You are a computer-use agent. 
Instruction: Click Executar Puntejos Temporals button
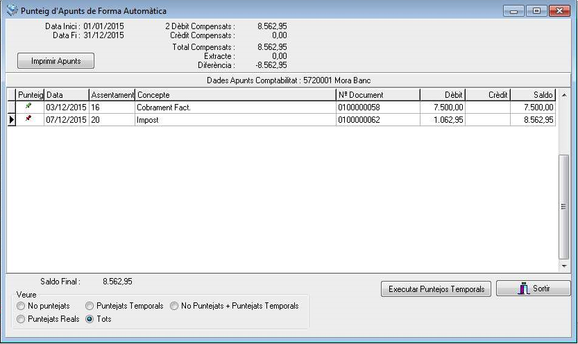(x=436, y=289)
